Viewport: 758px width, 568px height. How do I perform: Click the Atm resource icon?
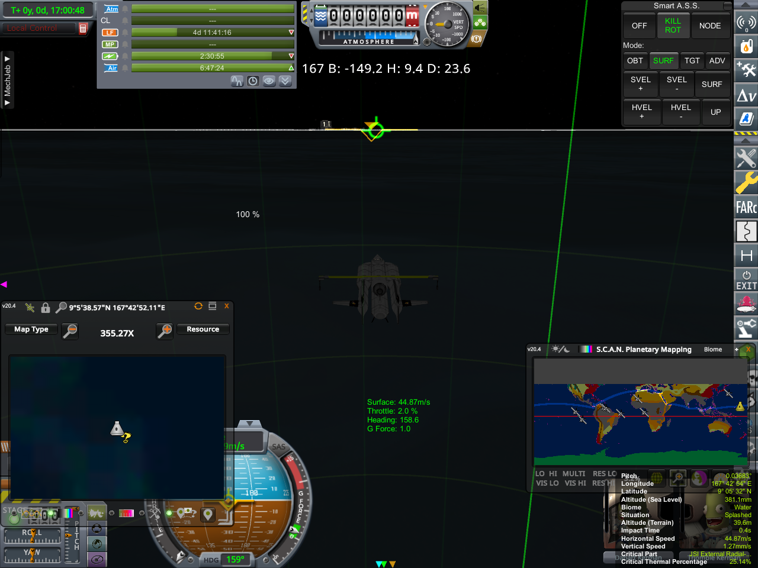(111, 9)
